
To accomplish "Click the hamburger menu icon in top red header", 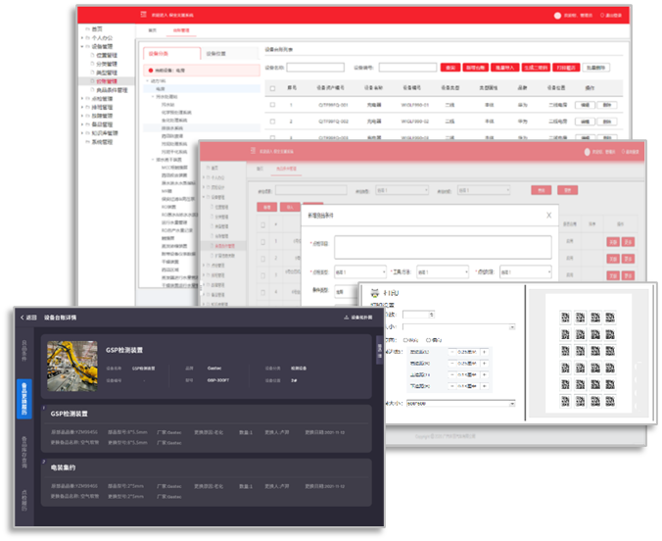I will point(144,15).
